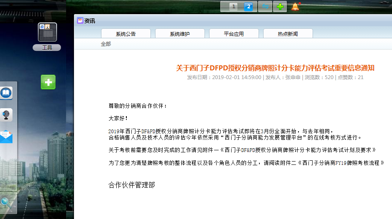The image size is (392, 219).
Task: Switch to 平台应用 tab
Action: (234, 34)
